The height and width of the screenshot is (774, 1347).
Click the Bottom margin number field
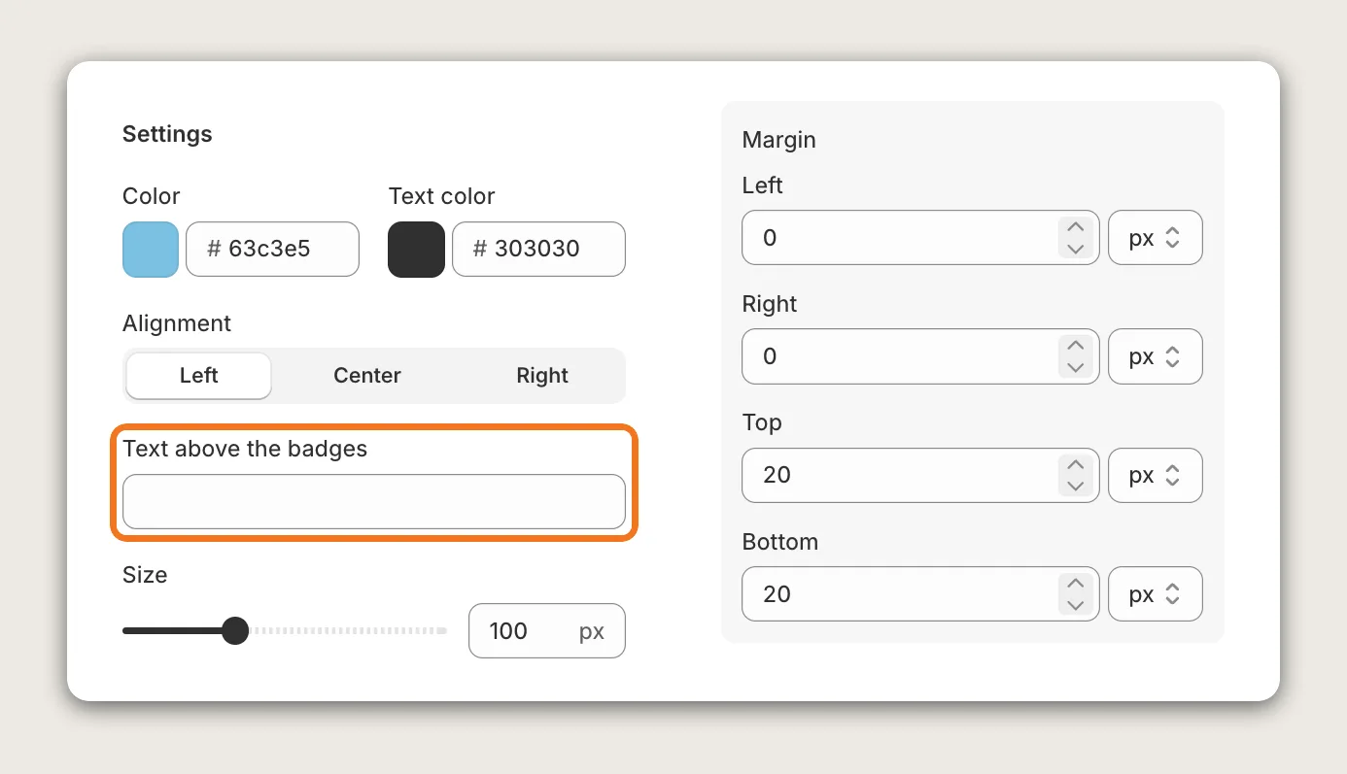click(x=920, y=594)
